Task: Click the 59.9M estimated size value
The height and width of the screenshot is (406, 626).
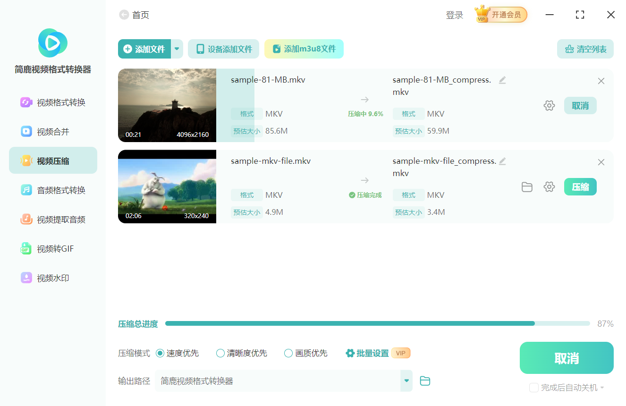Action: click(438, 131)
